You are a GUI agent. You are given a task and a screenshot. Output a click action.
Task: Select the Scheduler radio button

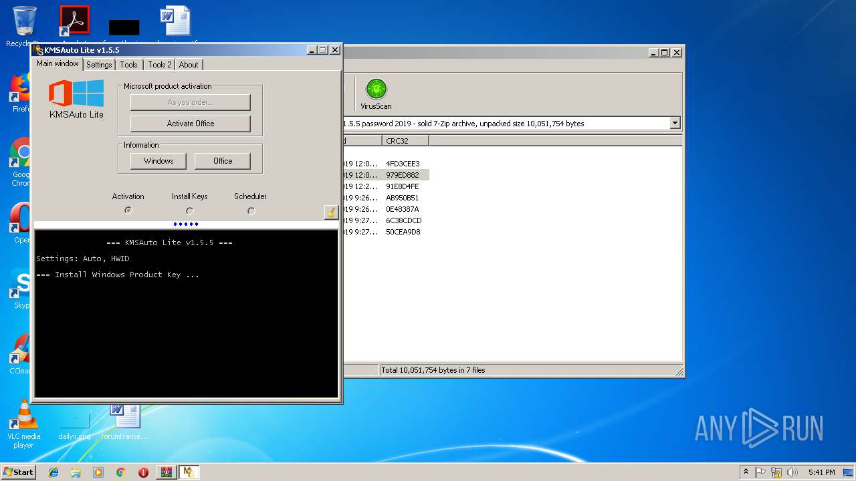[x=251, y=210]
